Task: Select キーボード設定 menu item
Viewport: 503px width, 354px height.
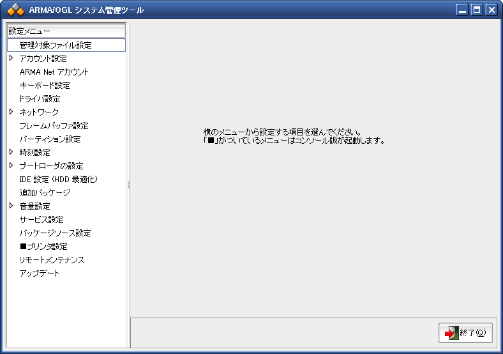Action: (45, 86)
